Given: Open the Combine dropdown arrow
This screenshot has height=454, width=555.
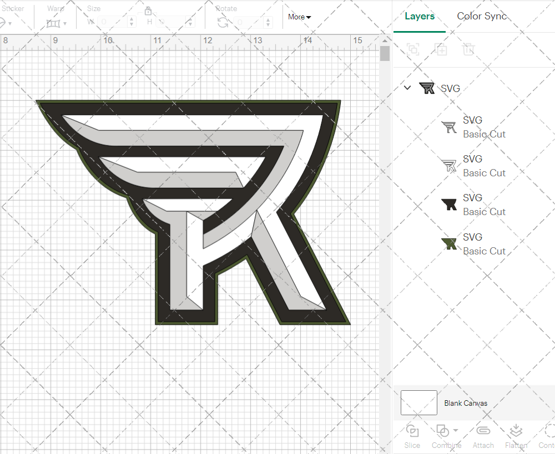Looking at the screenshot, I should coord(456,430).
